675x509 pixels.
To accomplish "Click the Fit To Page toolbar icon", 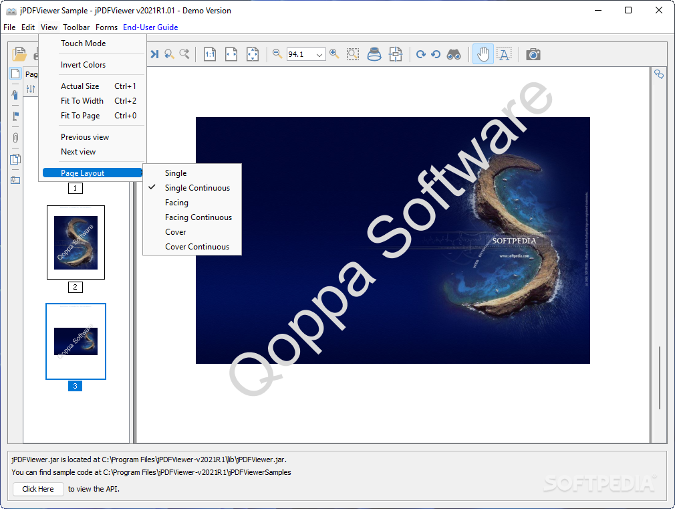I will (253, 54).
